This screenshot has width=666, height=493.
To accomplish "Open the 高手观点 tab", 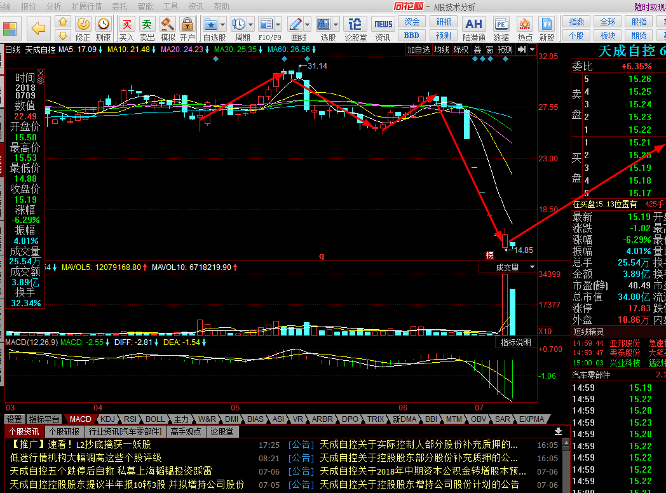I will pyautogui.click(x=186, y=431).
